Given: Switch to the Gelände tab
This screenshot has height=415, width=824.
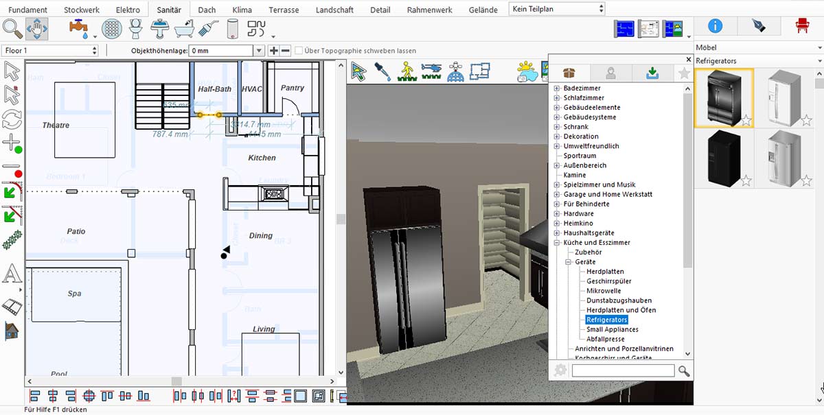Looking at the screenshot, I should (x=484, y=10).
